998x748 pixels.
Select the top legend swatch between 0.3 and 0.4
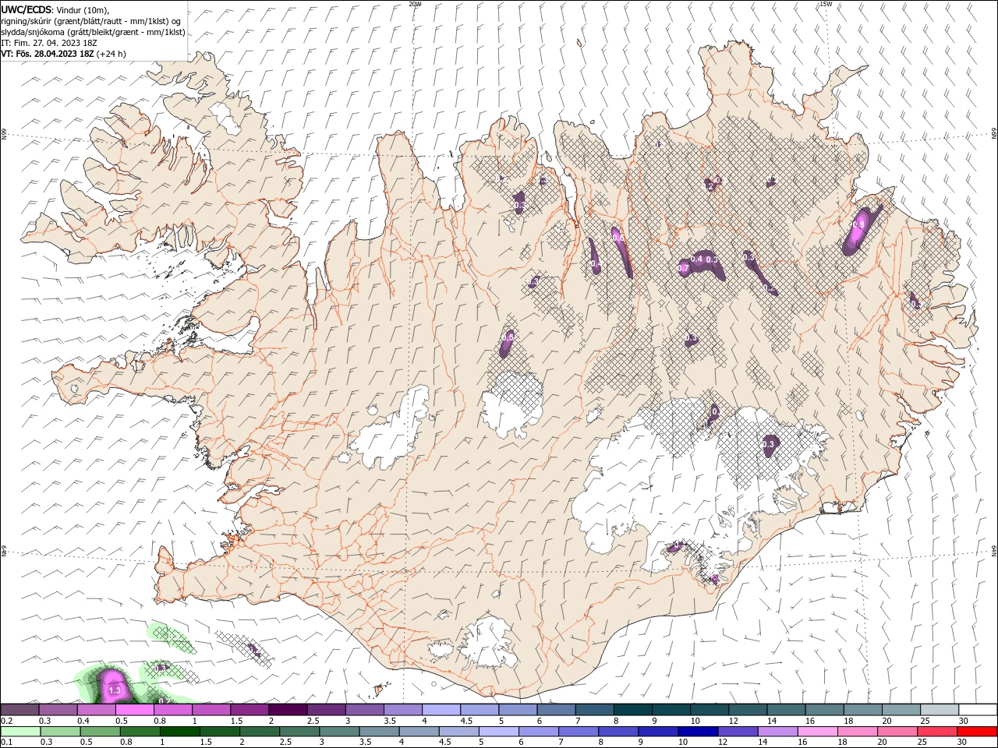point(58,710)
